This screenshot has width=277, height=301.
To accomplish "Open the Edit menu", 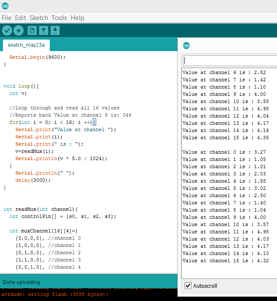I will pyautogui.click(x=20, y=18).
